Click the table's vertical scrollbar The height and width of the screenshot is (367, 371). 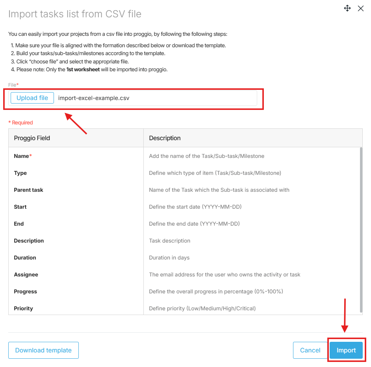[361, 230]
